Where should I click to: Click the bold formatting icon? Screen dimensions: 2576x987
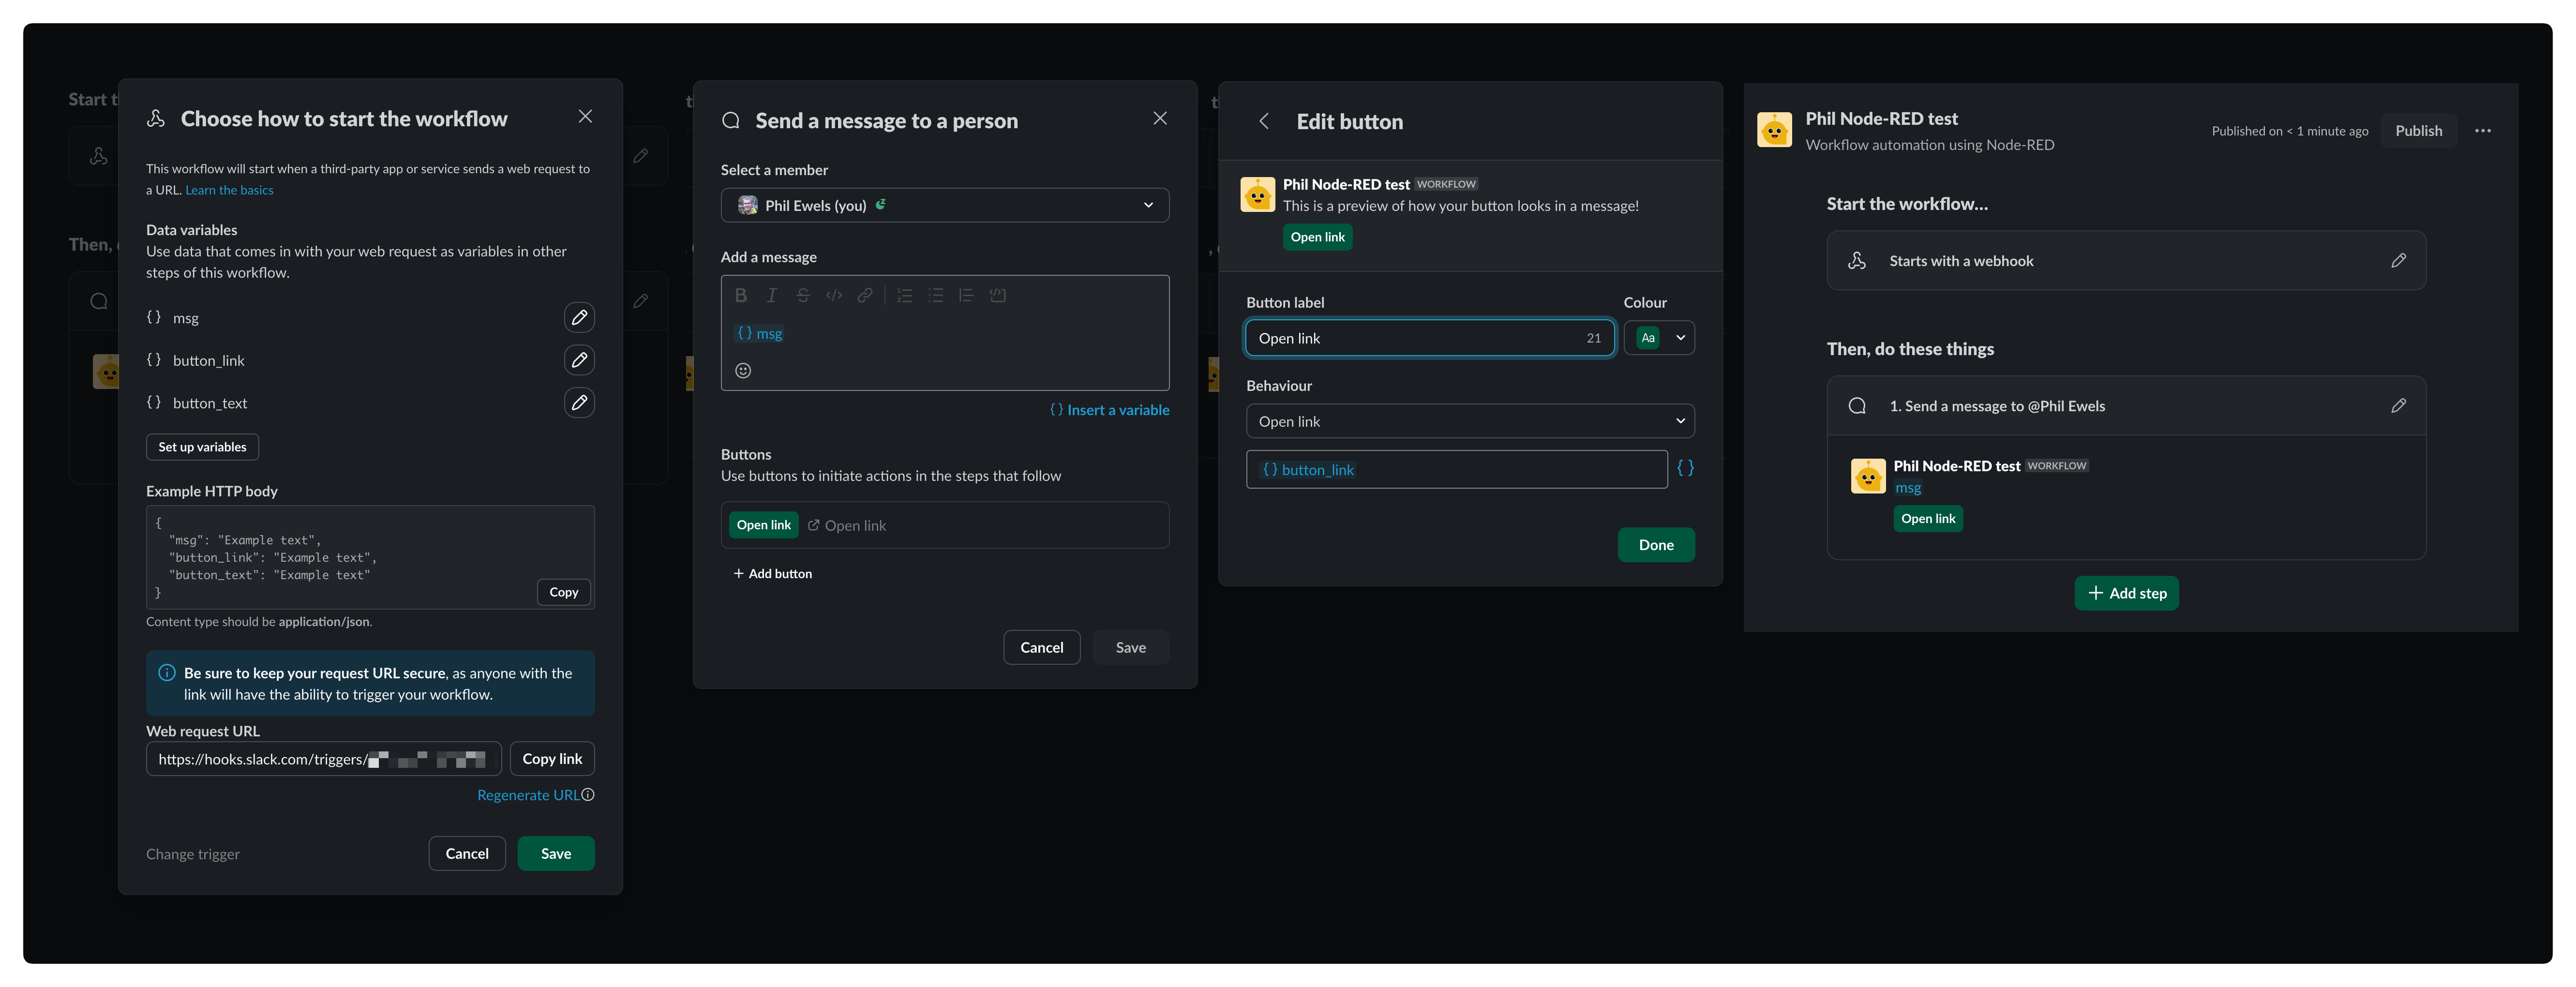pos(741,295)
